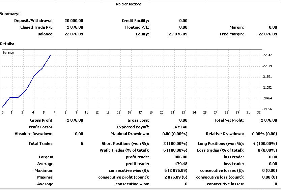The width and height of the screenshot is (281, 190).
Task: Click the 'No transactions' text
Action: pyautogui.click(x=129, y=4)
